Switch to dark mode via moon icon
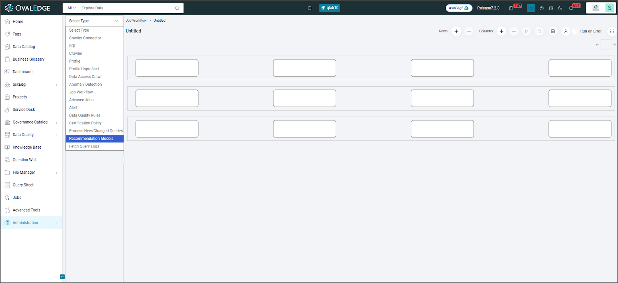The image size is (618, 283). point(560,8)
